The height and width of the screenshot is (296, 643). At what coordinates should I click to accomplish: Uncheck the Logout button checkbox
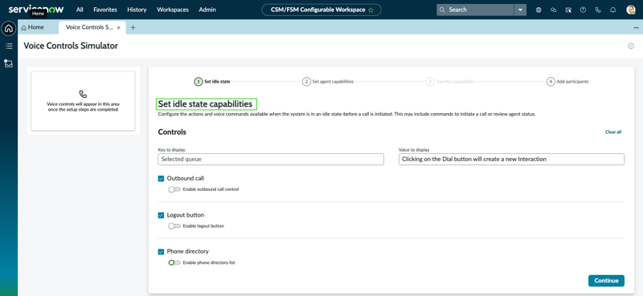161,215
